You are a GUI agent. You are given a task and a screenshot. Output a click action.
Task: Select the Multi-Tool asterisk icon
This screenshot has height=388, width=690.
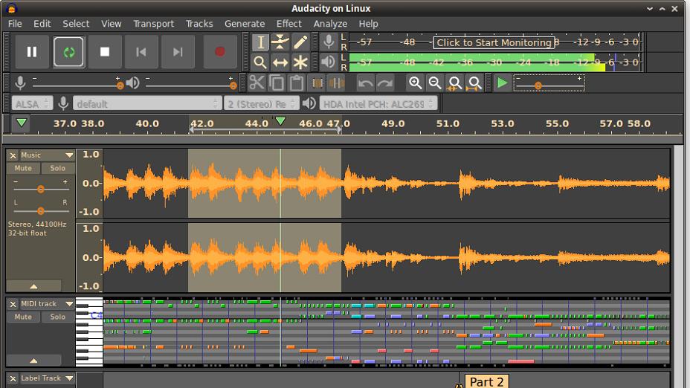[300, 62]
